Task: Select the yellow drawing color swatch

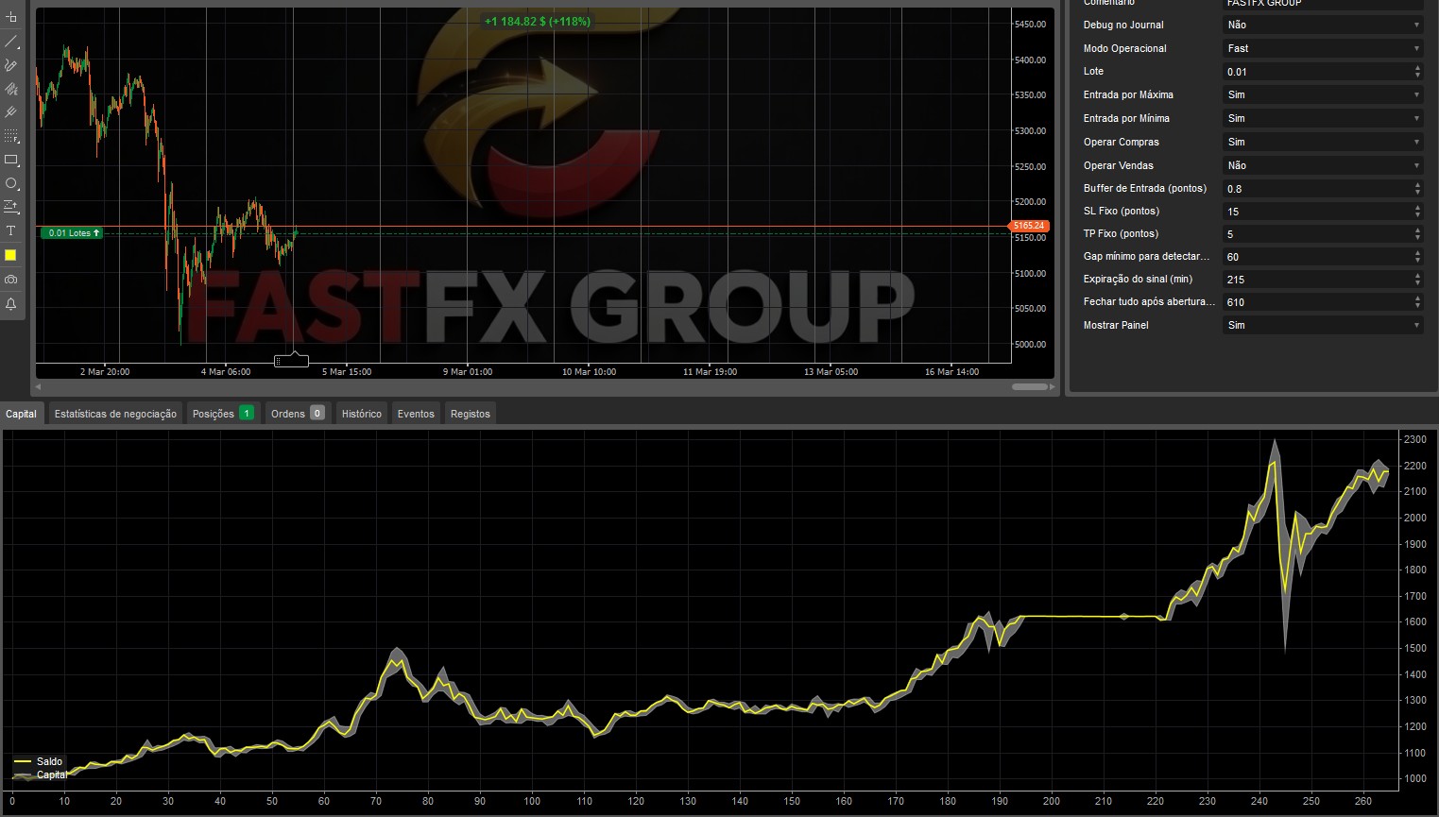Action: (11, 254)
